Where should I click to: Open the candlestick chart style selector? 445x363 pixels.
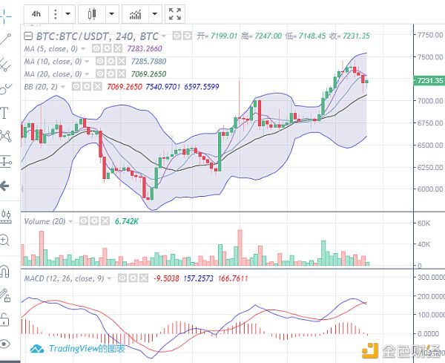point(92,13)
